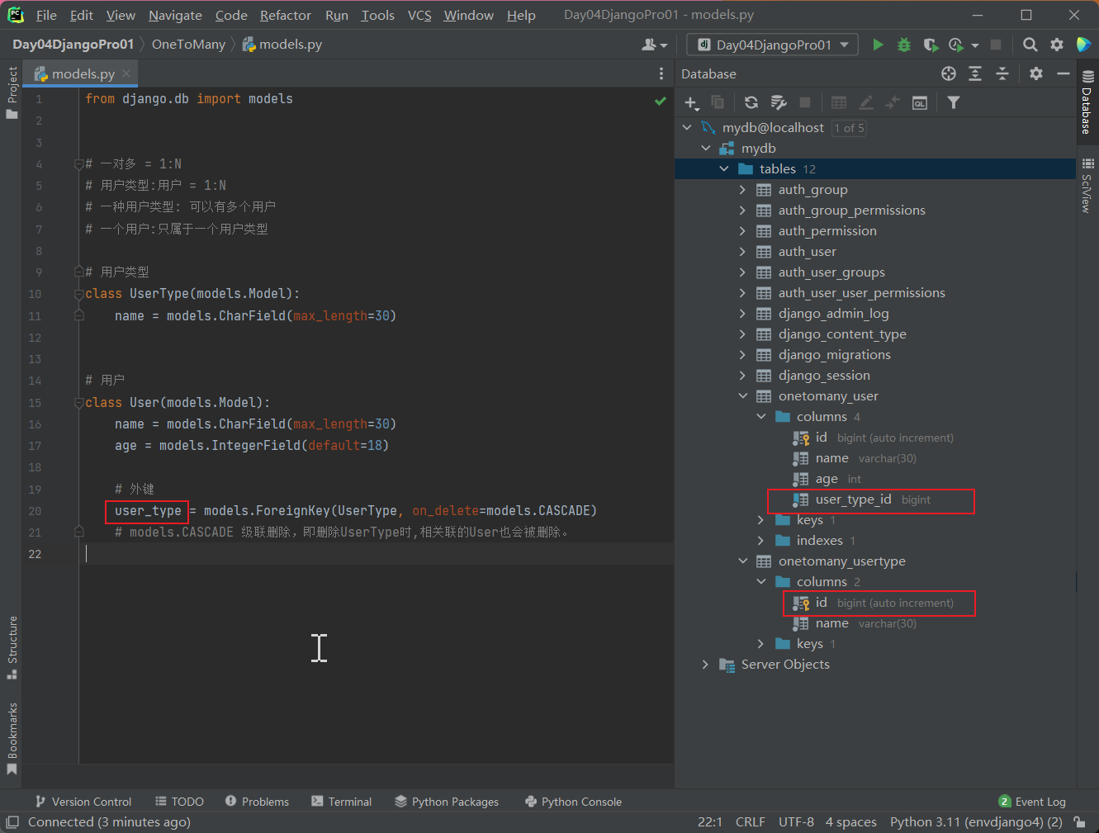Click OneToMany in the breadcrumb
The width and height of the screenshot is (1099, 833).
point(188,45)
